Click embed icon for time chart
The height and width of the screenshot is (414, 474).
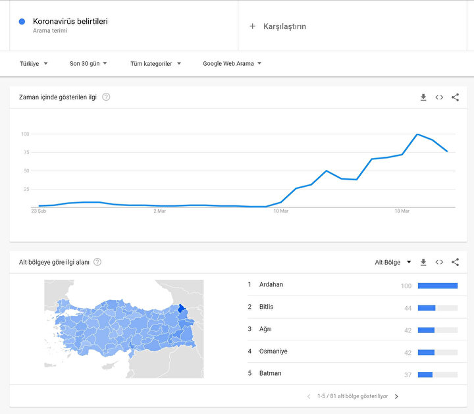pos(439,97)
